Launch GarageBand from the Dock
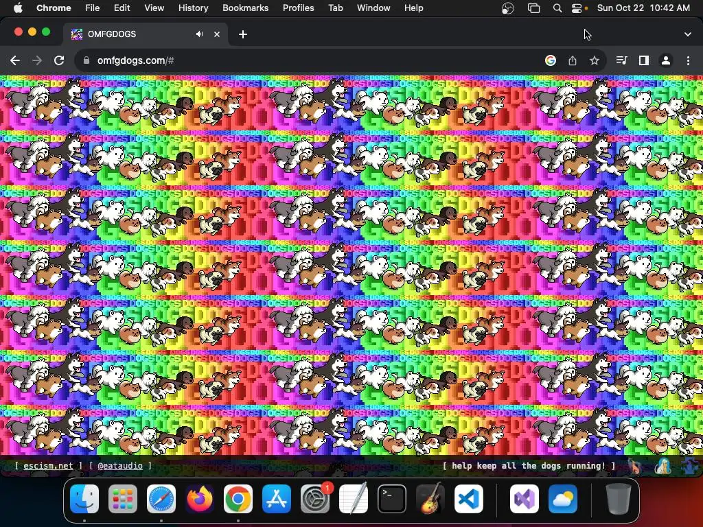703x527 pixels. [x=430, y=499]
